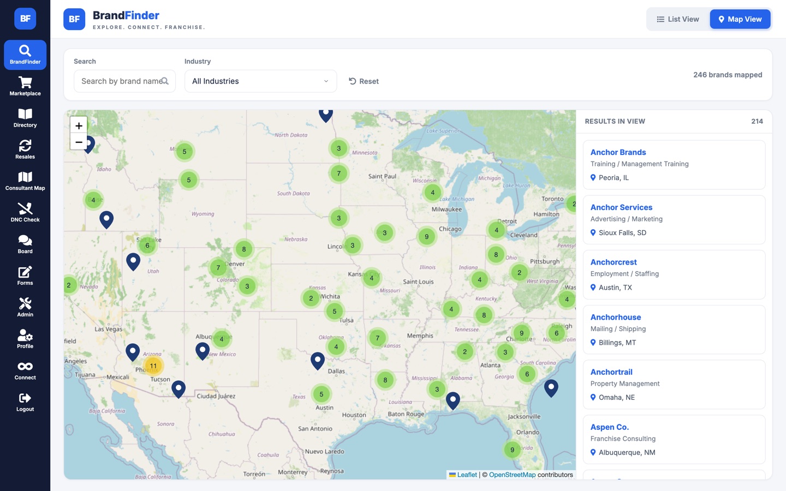The image size is (786, 491).
Task: Click the map pin near Tucson
Action: (178, 389)
